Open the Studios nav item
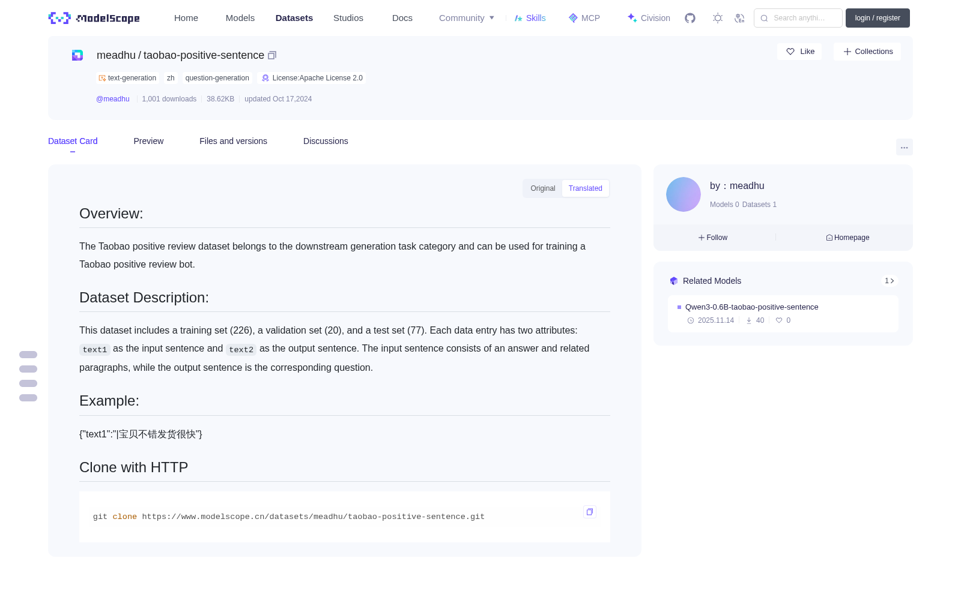Image resolution: width=961 pixels, height=600 pixels. 348,18
